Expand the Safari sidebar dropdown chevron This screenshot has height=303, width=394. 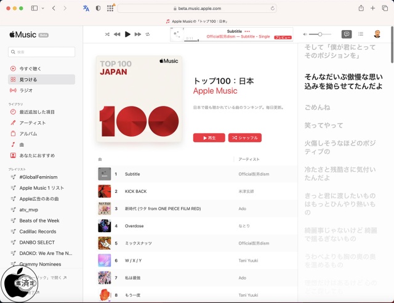43,8
